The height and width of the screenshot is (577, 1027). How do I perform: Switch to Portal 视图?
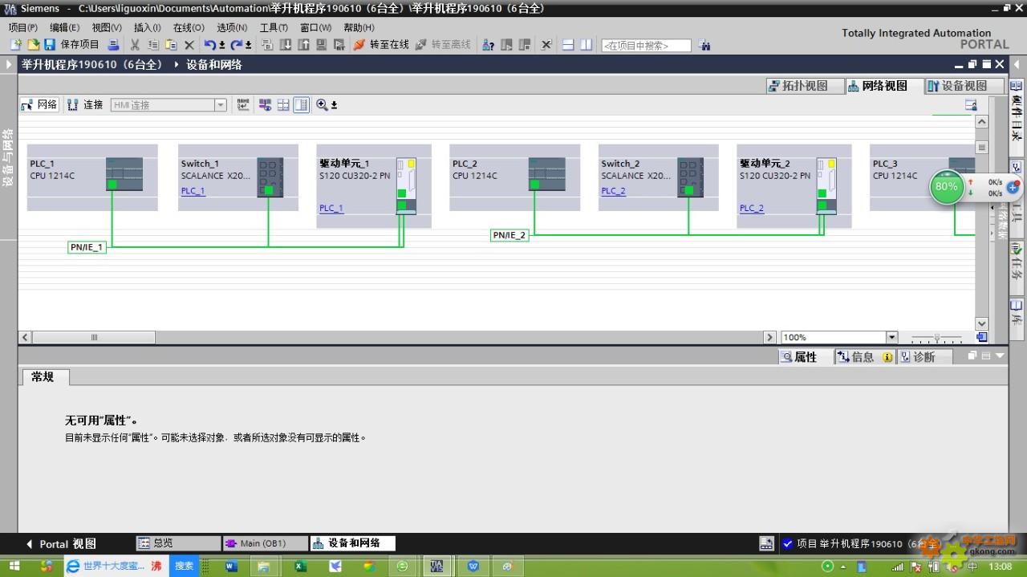(62, 543)
